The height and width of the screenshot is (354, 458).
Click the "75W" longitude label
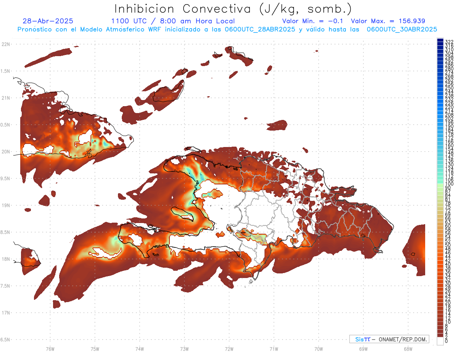pyautogui.click(x=95, y=349)
